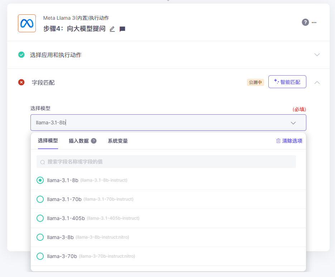This screenshot has height=277, width=335.
Task: Click the Meta Llama app logo icon
Action: pos(27,23)
